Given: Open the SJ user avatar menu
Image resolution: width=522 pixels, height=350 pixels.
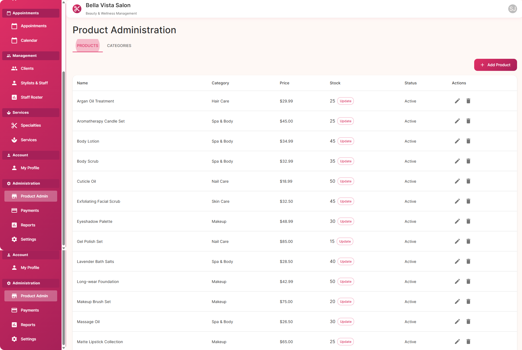Looking at the screenshot, I should 512,9.
